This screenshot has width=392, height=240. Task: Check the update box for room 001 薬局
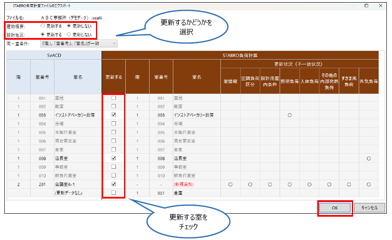114,98
